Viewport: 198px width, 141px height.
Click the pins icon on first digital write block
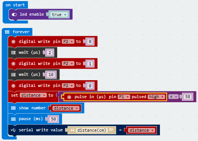point(13,42)
